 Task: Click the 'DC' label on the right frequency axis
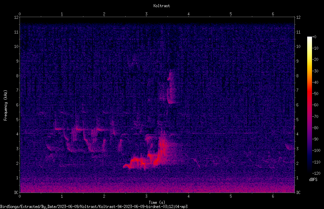coord(298,193)
